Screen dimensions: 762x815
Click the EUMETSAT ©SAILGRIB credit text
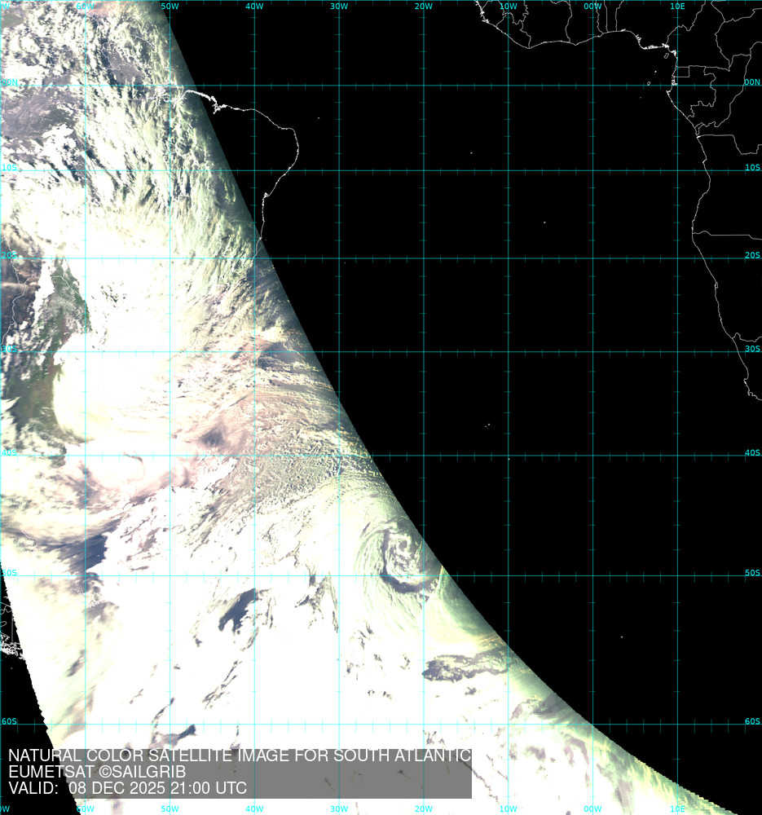(97, 772)
